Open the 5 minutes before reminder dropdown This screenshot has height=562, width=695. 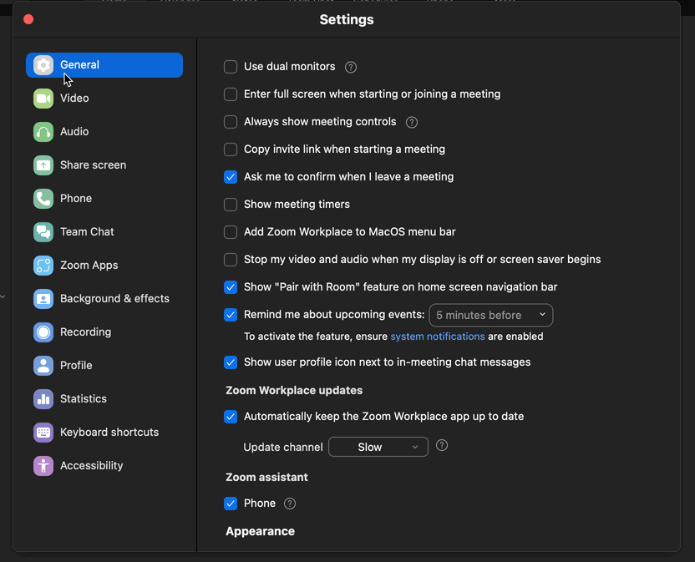click(x=490, y=315)
